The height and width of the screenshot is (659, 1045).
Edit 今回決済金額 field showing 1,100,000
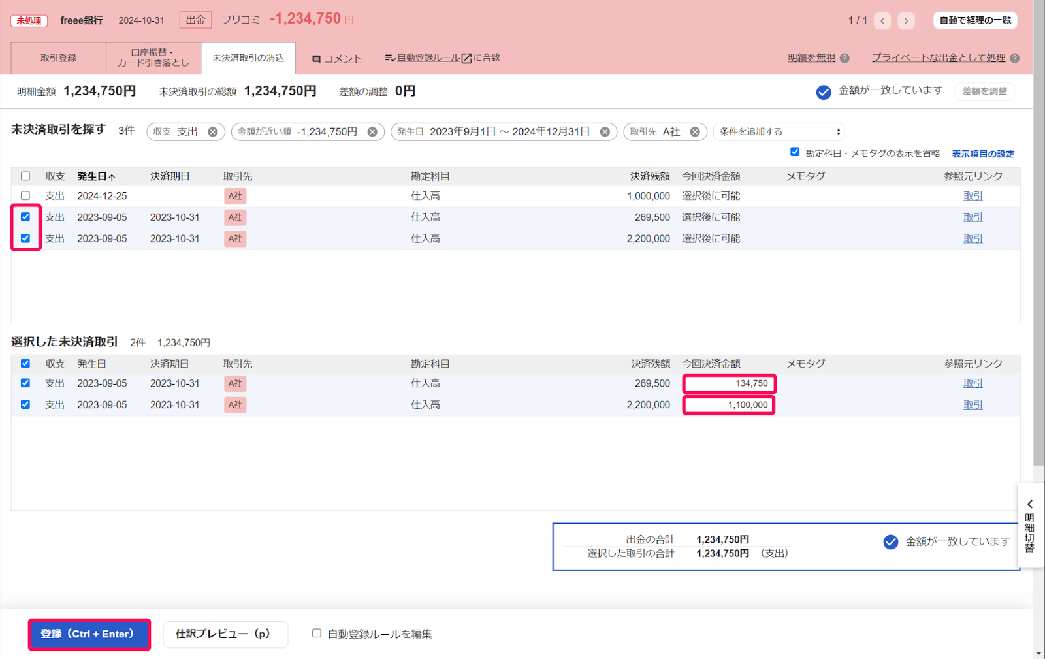[729, 405]
